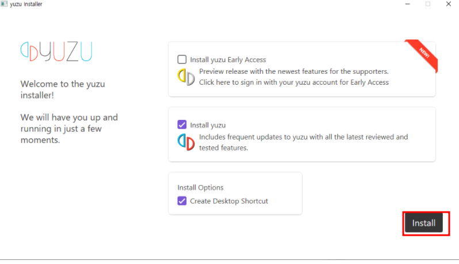The width and height of the screenshot is (459, 264).
Task: Click the blue and red yuzu icon
Action: coord(186,142)
